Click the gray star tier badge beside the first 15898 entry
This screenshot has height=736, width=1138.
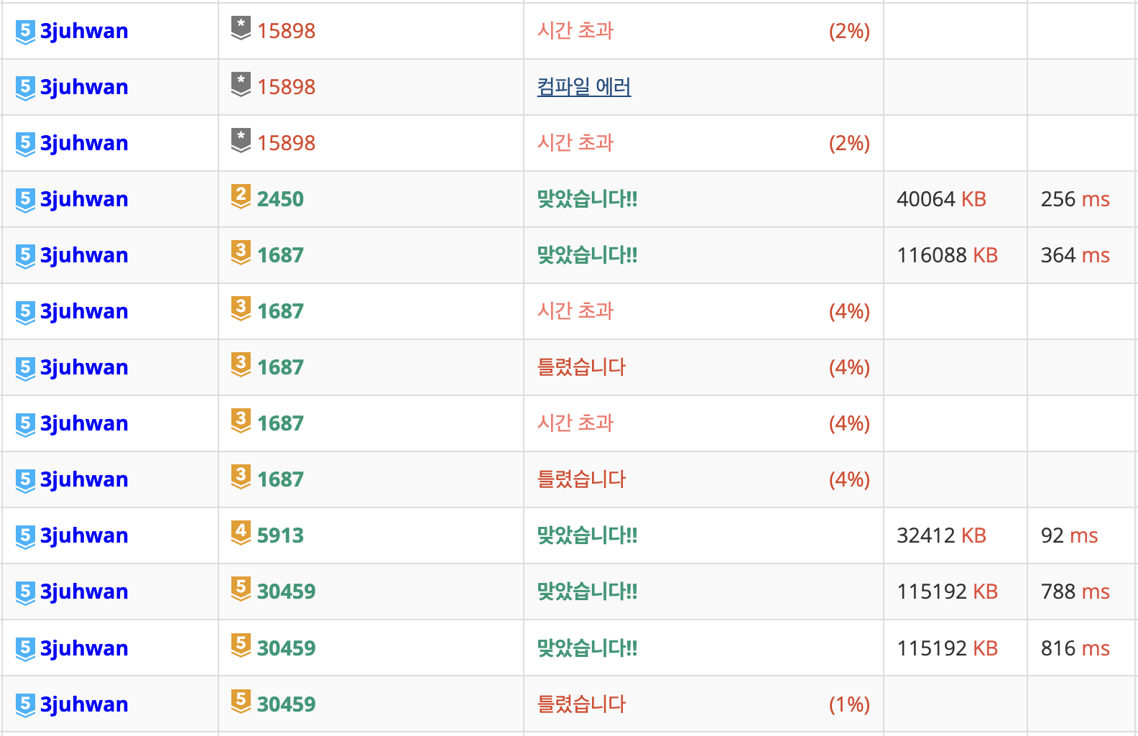coord(241,28)
